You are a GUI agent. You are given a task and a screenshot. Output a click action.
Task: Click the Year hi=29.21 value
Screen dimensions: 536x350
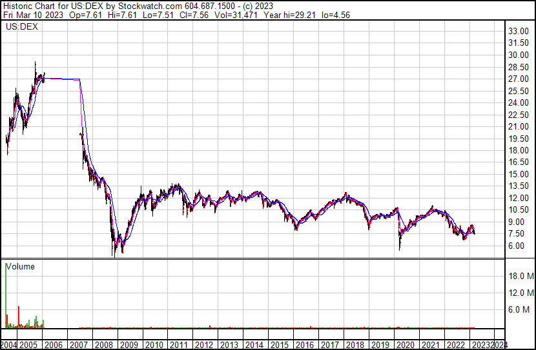coord(289,15)
